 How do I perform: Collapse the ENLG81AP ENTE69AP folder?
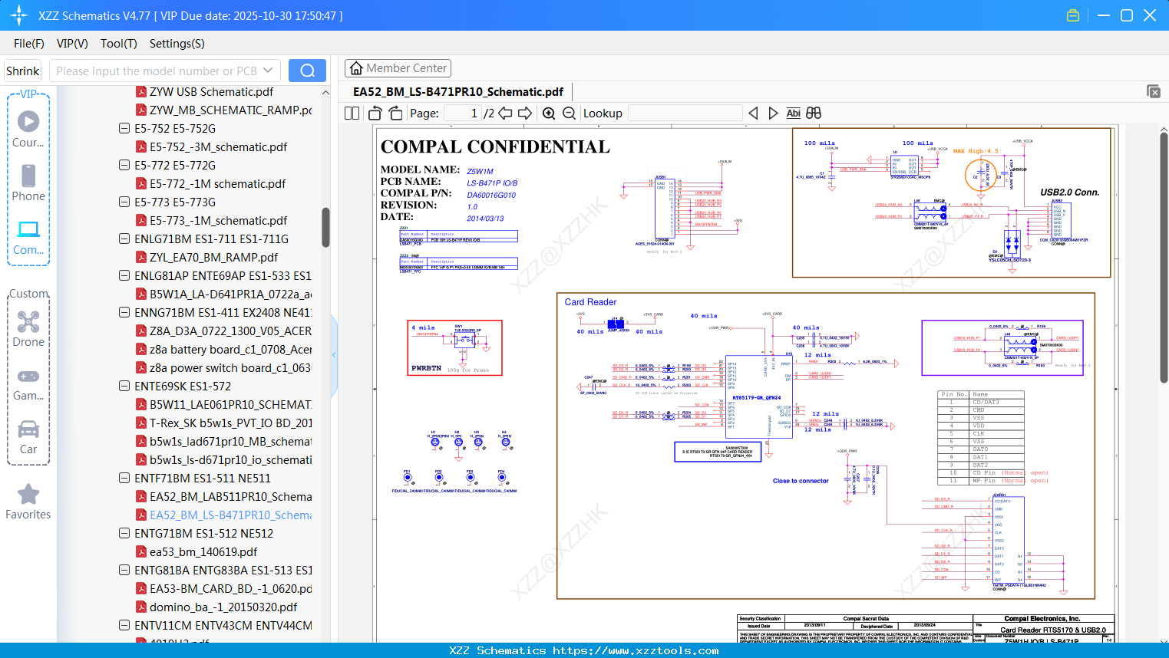tap(124, 275)
